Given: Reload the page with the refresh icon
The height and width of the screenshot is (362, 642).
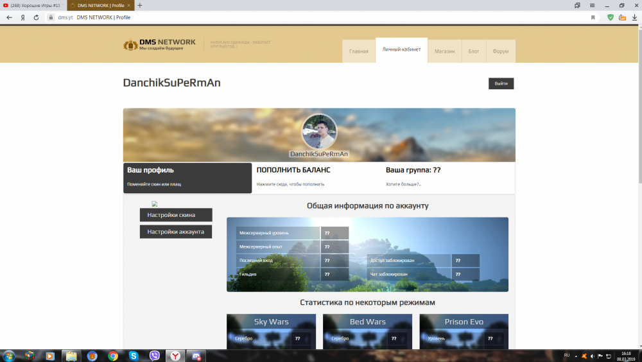Looking at the screenshot, I should [x=36, y=17].
